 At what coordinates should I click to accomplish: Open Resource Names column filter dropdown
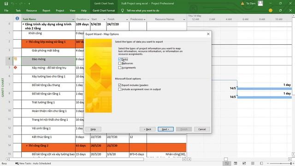coord(184,19)
